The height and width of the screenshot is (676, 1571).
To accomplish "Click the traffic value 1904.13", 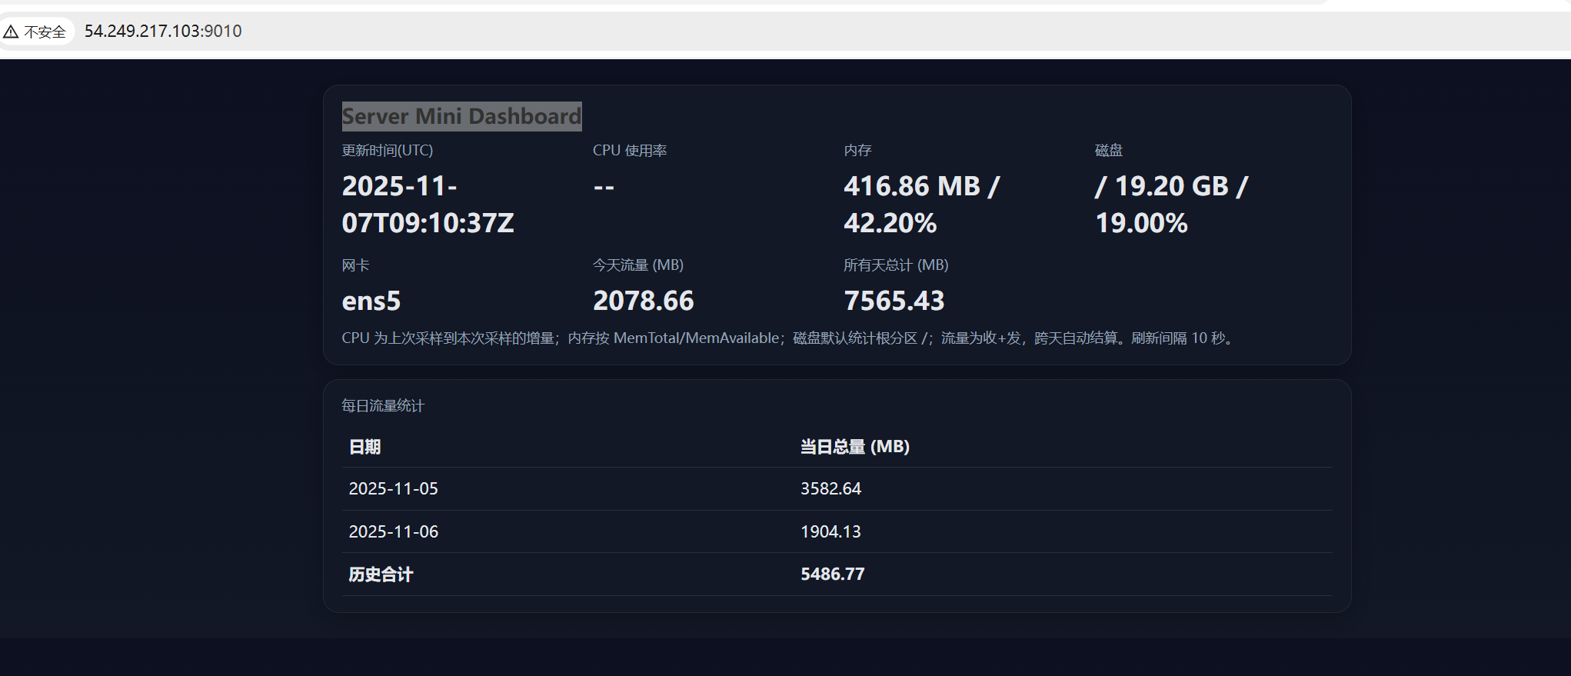I will pos(830,531).
